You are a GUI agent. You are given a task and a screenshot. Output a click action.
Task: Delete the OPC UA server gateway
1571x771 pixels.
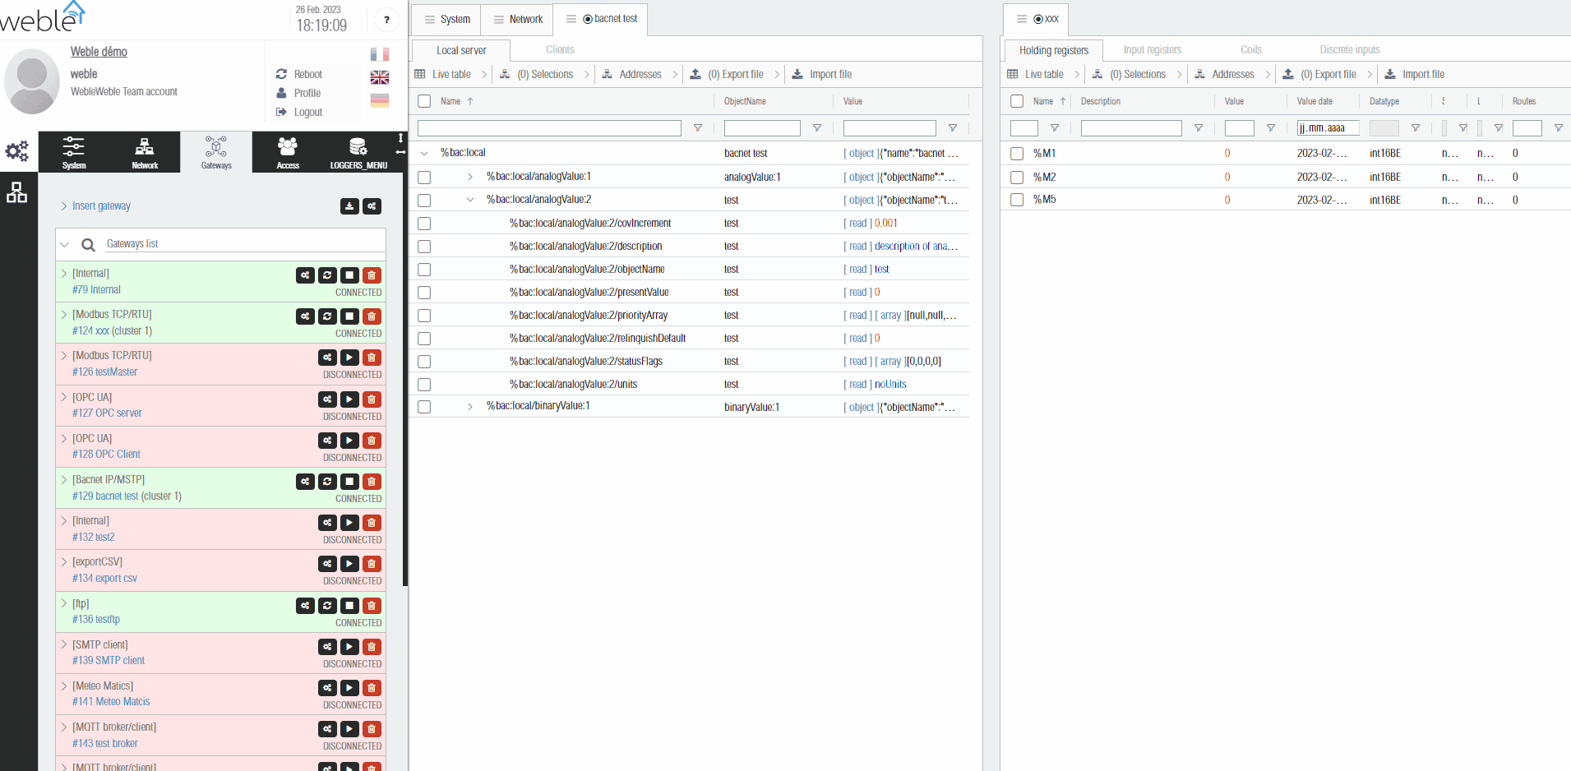[372, 399]
